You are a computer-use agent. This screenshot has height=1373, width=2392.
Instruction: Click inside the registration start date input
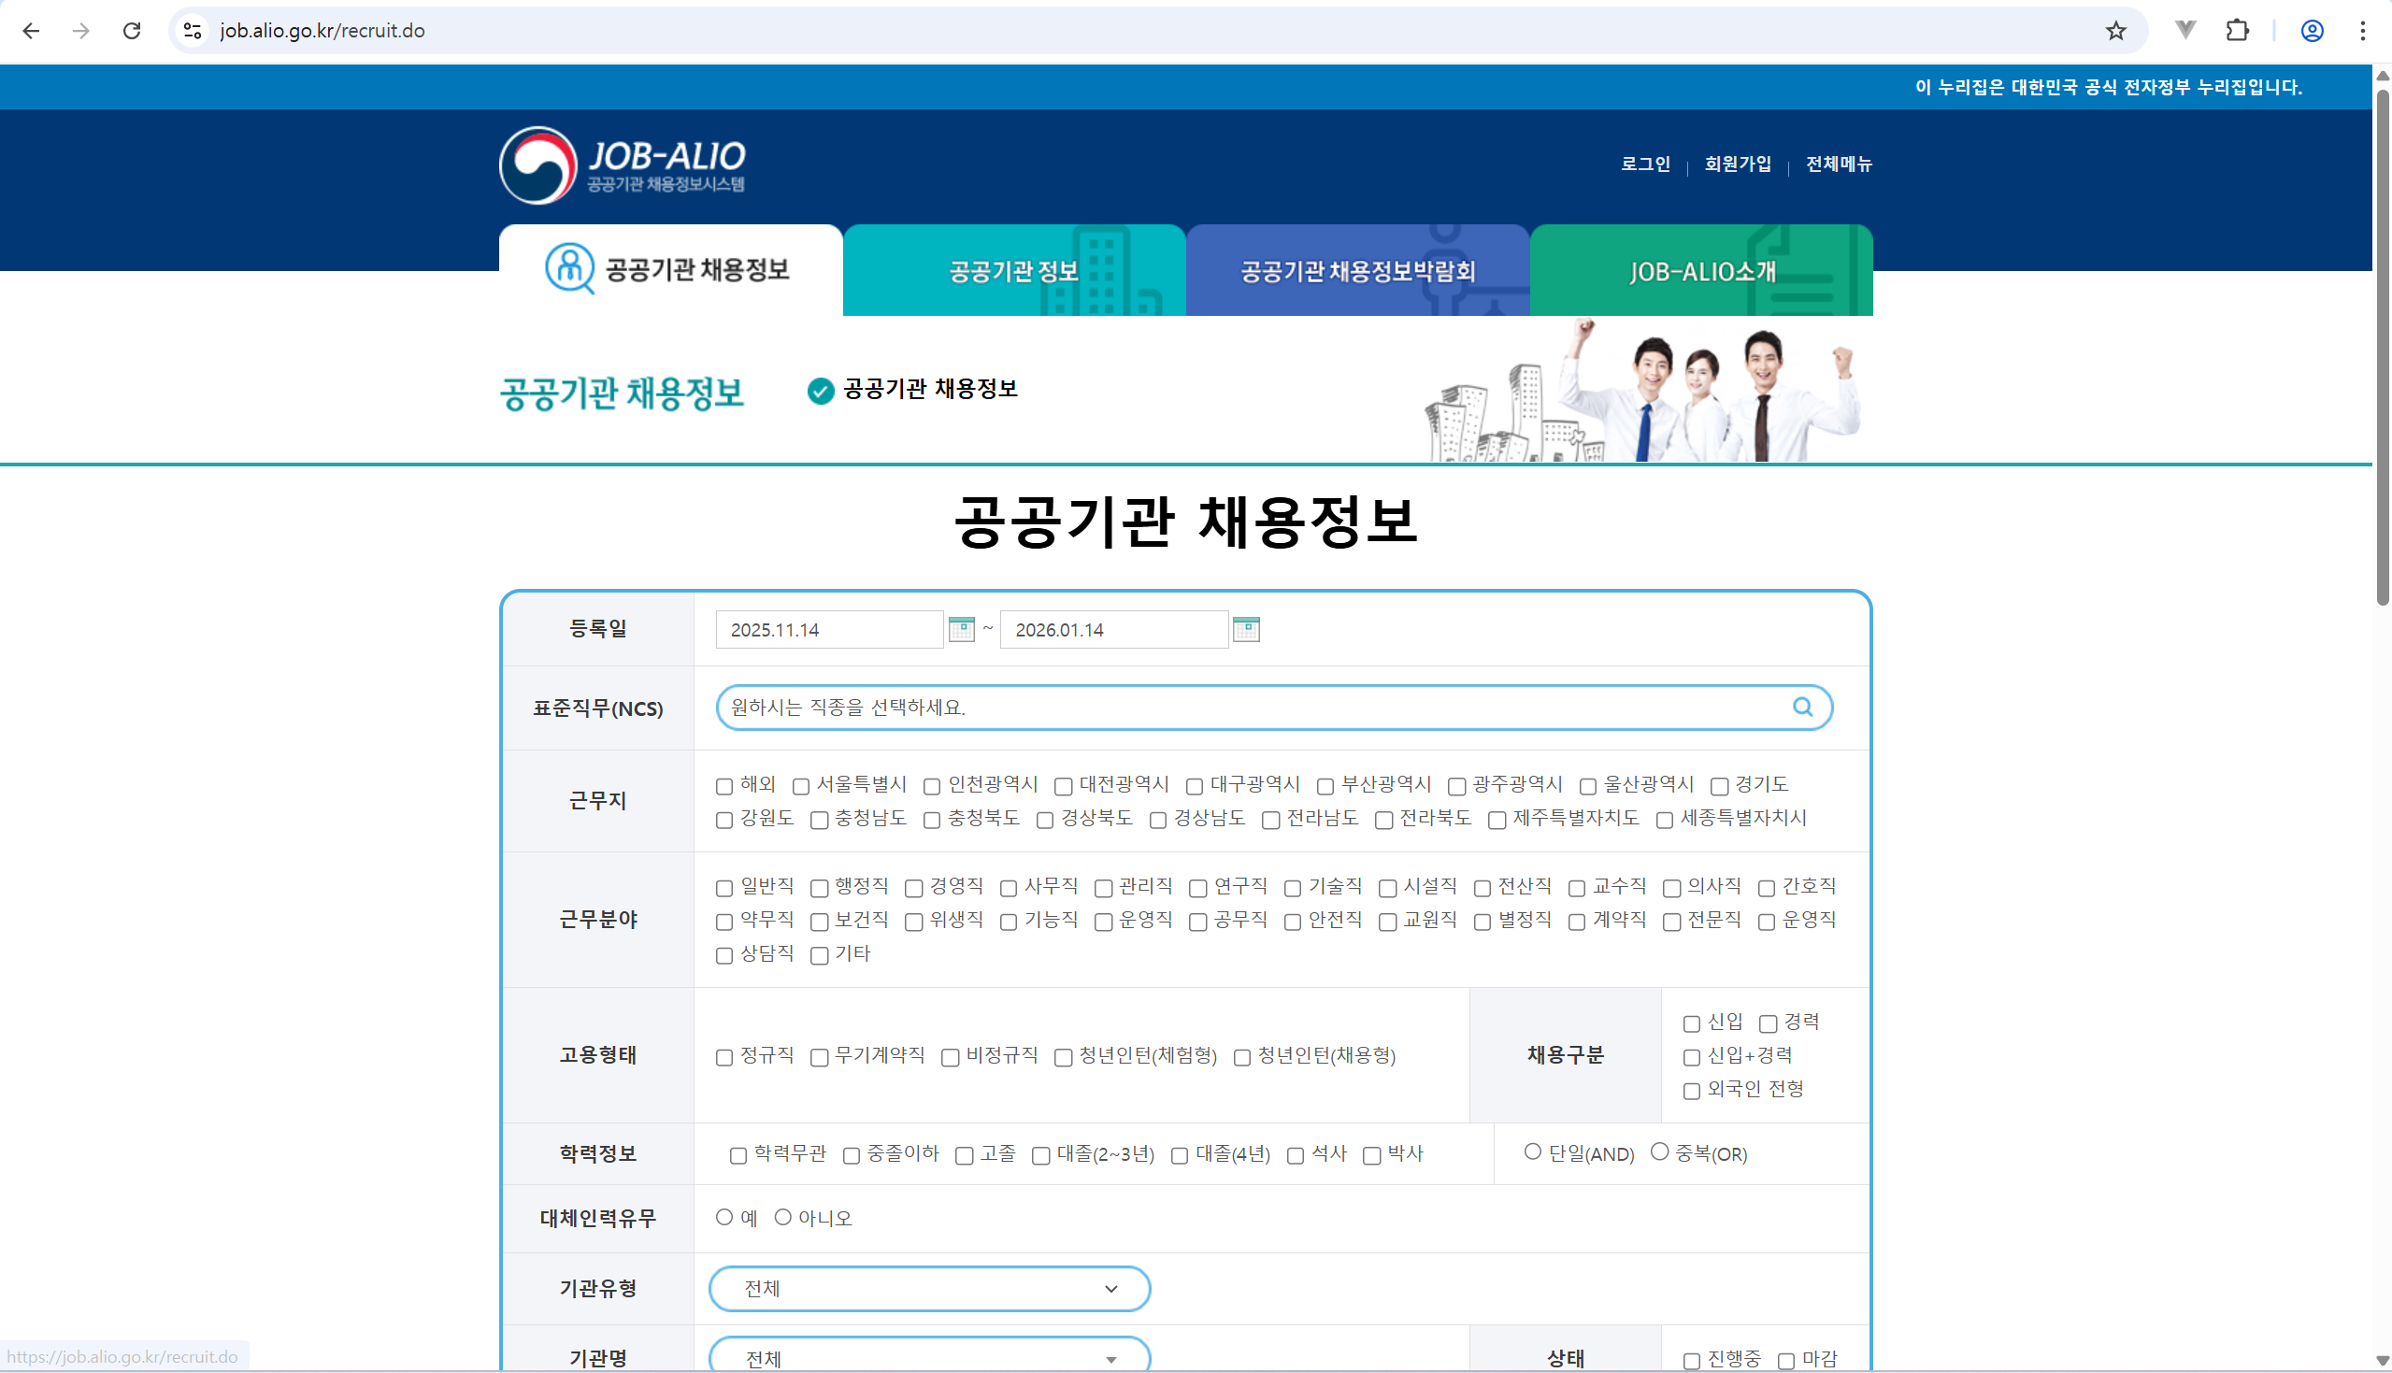click(830, 629)
